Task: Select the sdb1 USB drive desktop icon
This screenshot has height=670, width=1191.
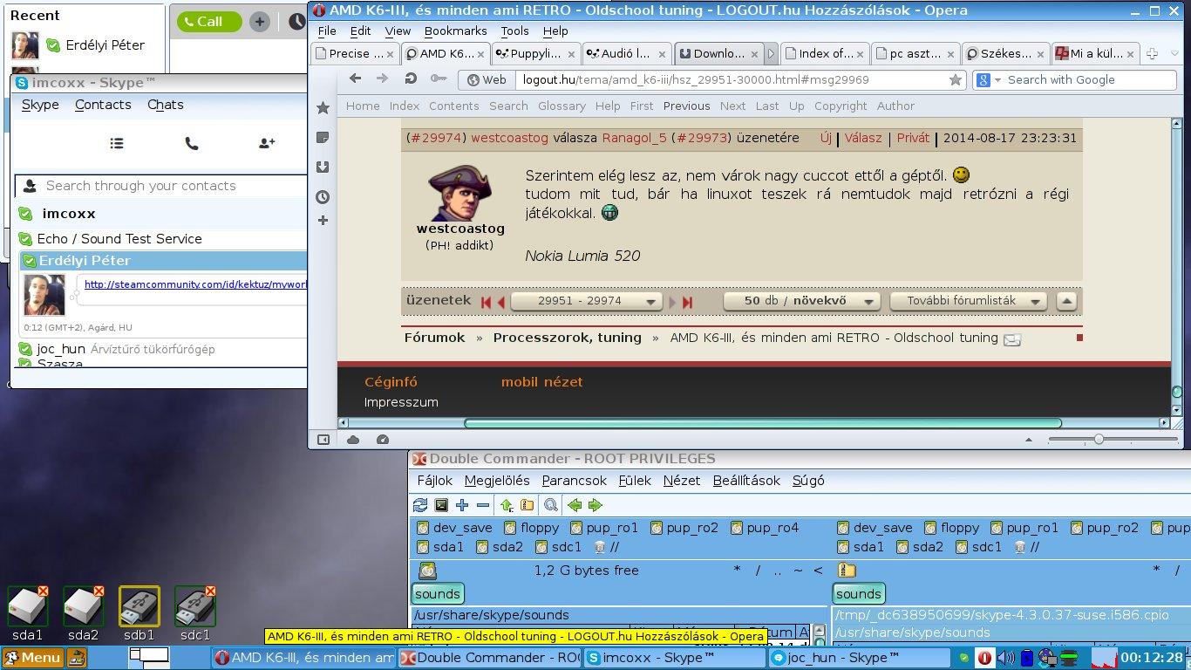Action: click(140, 614)
